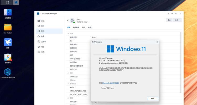197x105 pixels.
Task: Open 日志 in the Container Manager sidebar
Action: tap(49, 52)
